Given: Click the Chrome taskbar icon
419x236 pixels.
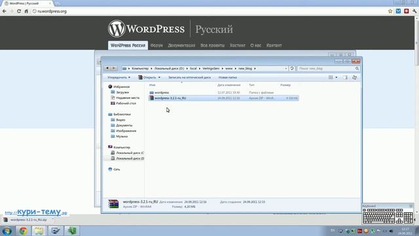Looking at the screenshot, I should [23, 231].
